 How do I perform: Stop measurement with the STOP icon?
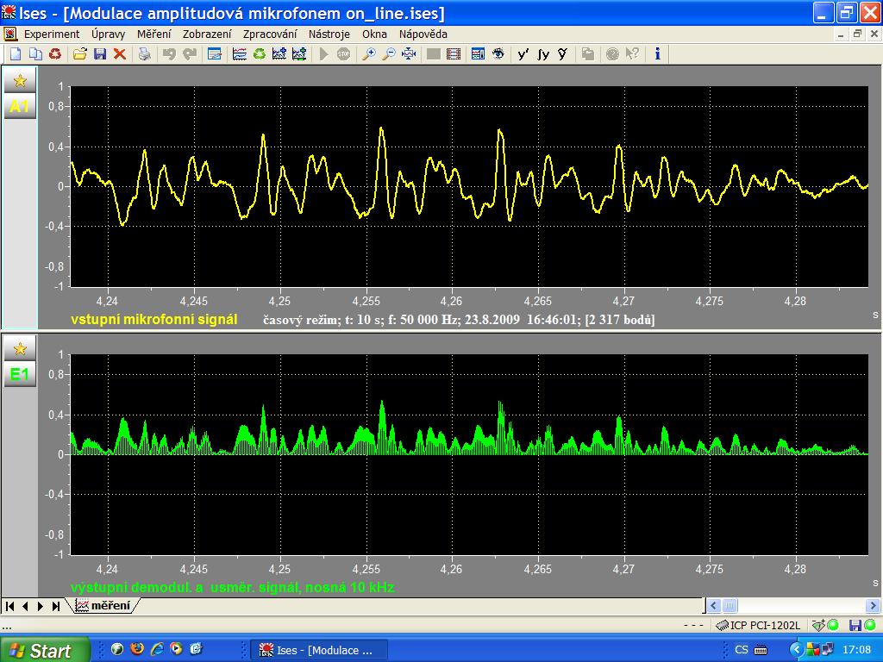[x=343, y=54]
